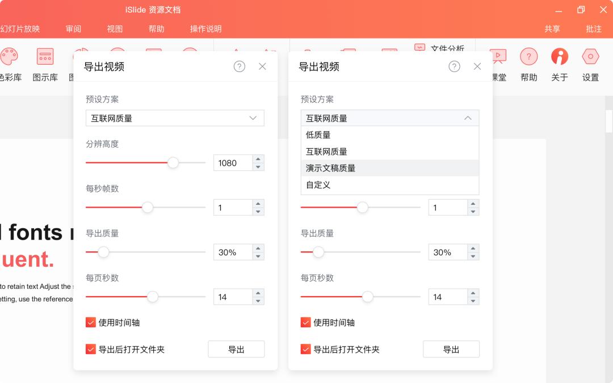Click the 导出 button in left dialog
The width and height of the screenshot is (613, 383).
[x=236, y=349]
